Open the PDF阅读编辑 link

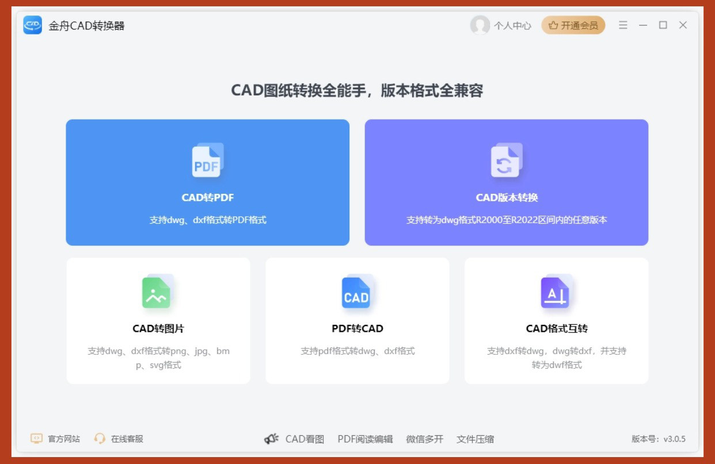[365, 439]
